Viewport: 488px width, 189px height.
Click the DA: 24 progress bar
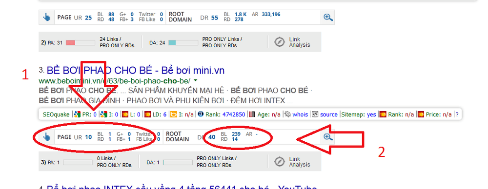point(183,42)
